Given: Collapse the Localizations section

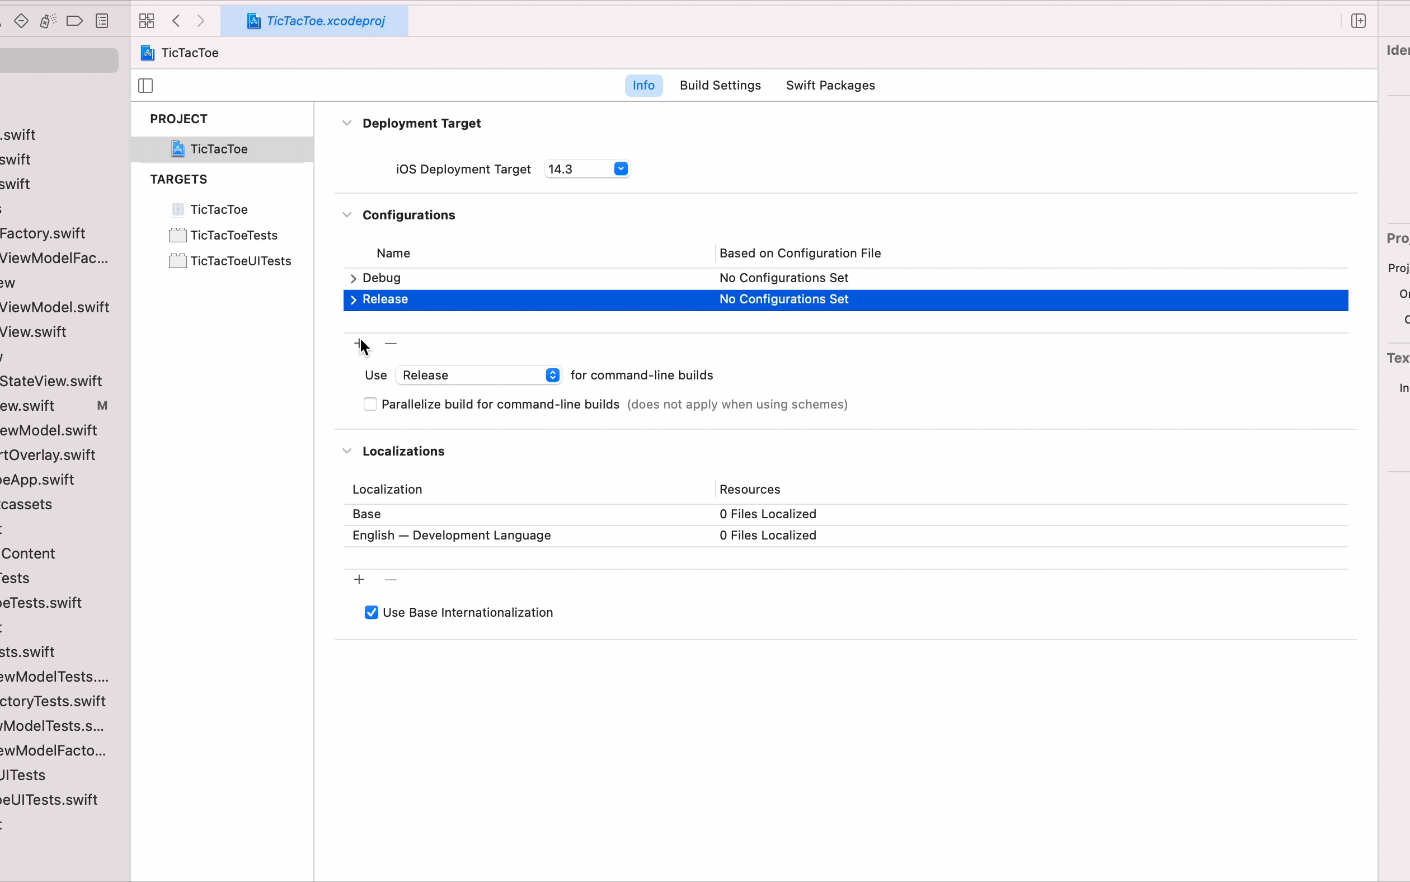Looking at the screenshot, I should (347, 451).
